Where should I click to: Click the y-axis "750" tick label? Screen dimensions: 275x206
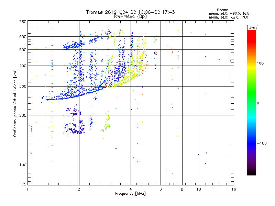pyautogui.click(x=23, y=22)
